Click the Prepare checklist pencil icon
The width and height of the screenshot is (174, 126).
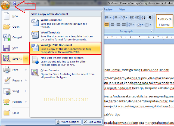point(7,80)
